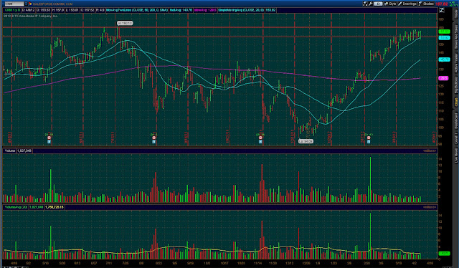Toggle the Volume pane millions label
459x268 pixels.
[x=430, y=150]
